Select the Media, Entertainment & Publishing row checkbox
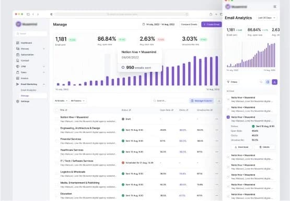The image size is (290, 201). (56, 185)
